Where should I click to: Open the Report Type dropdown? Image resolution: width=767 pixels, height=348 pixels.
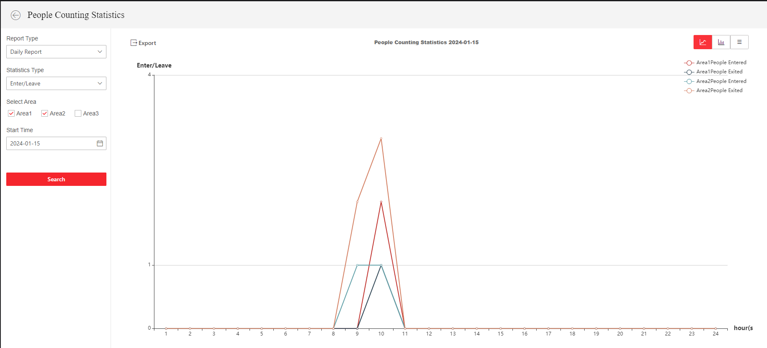(56, 52)
